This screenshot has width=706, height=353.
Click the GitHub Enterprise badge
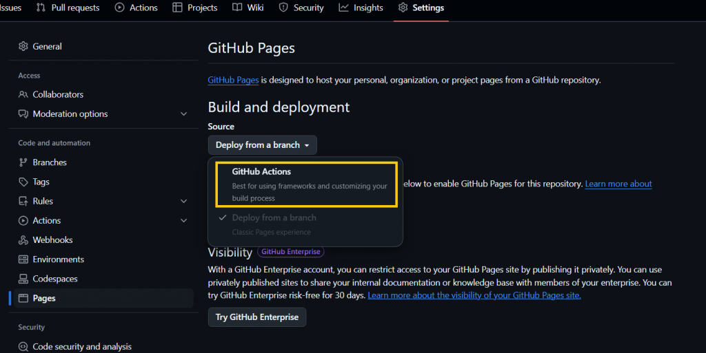(x=290, y=251)
